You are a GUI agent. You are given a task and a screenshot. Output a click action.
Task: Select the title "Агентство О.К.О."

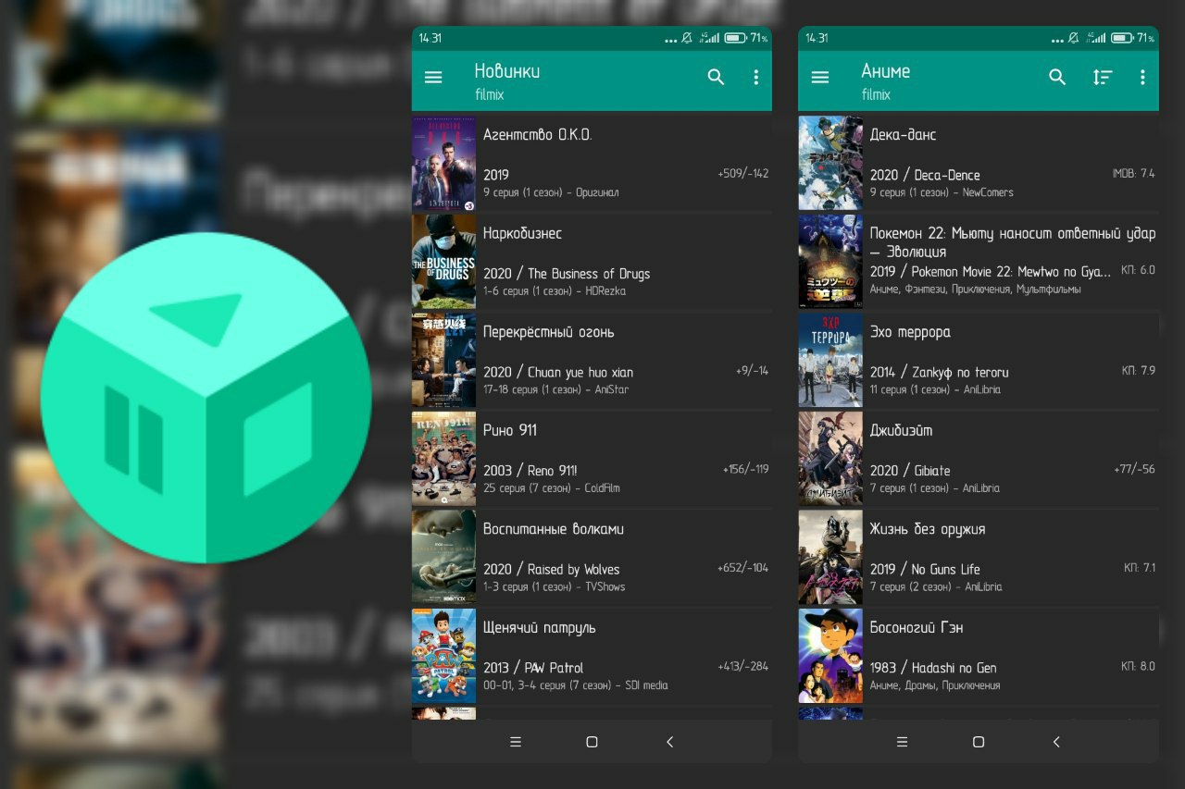click(537, 135)
